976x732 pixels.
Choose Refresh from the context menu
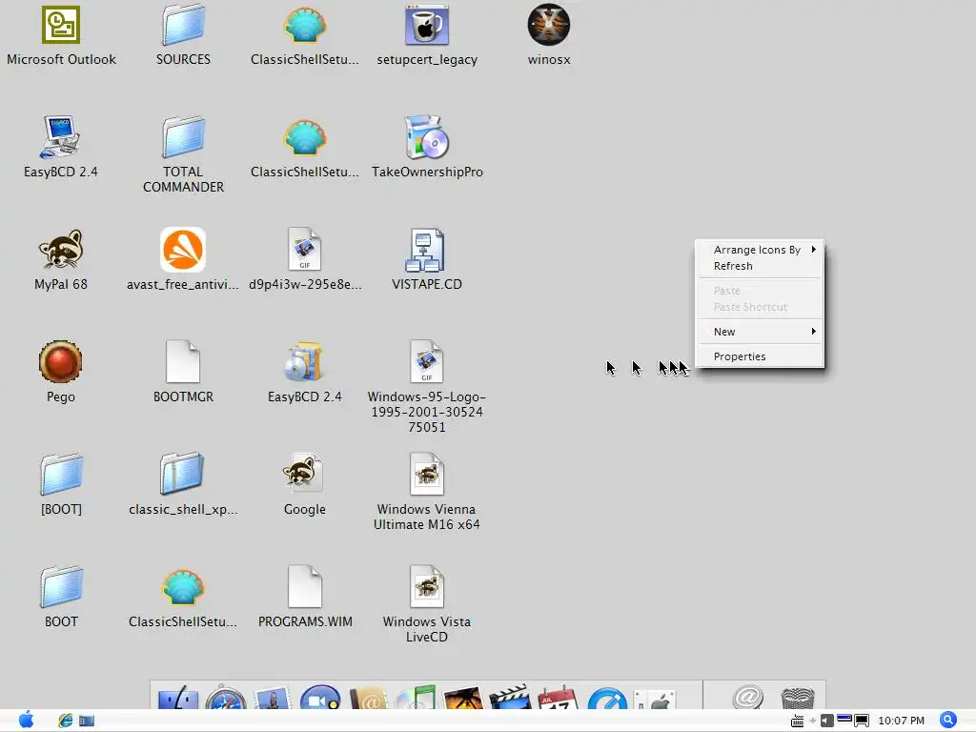(760, 266)
